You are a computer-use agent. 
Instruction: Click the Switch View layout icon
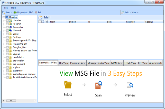[122, 13]
